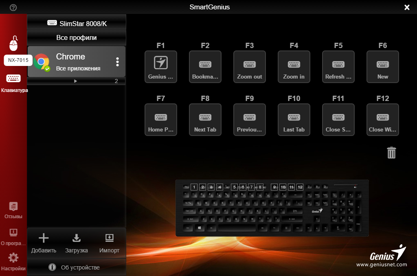Screen dimensions: 417x276
Task: Click key 1 on keyboard image
Action: click(x=194, y=187)
